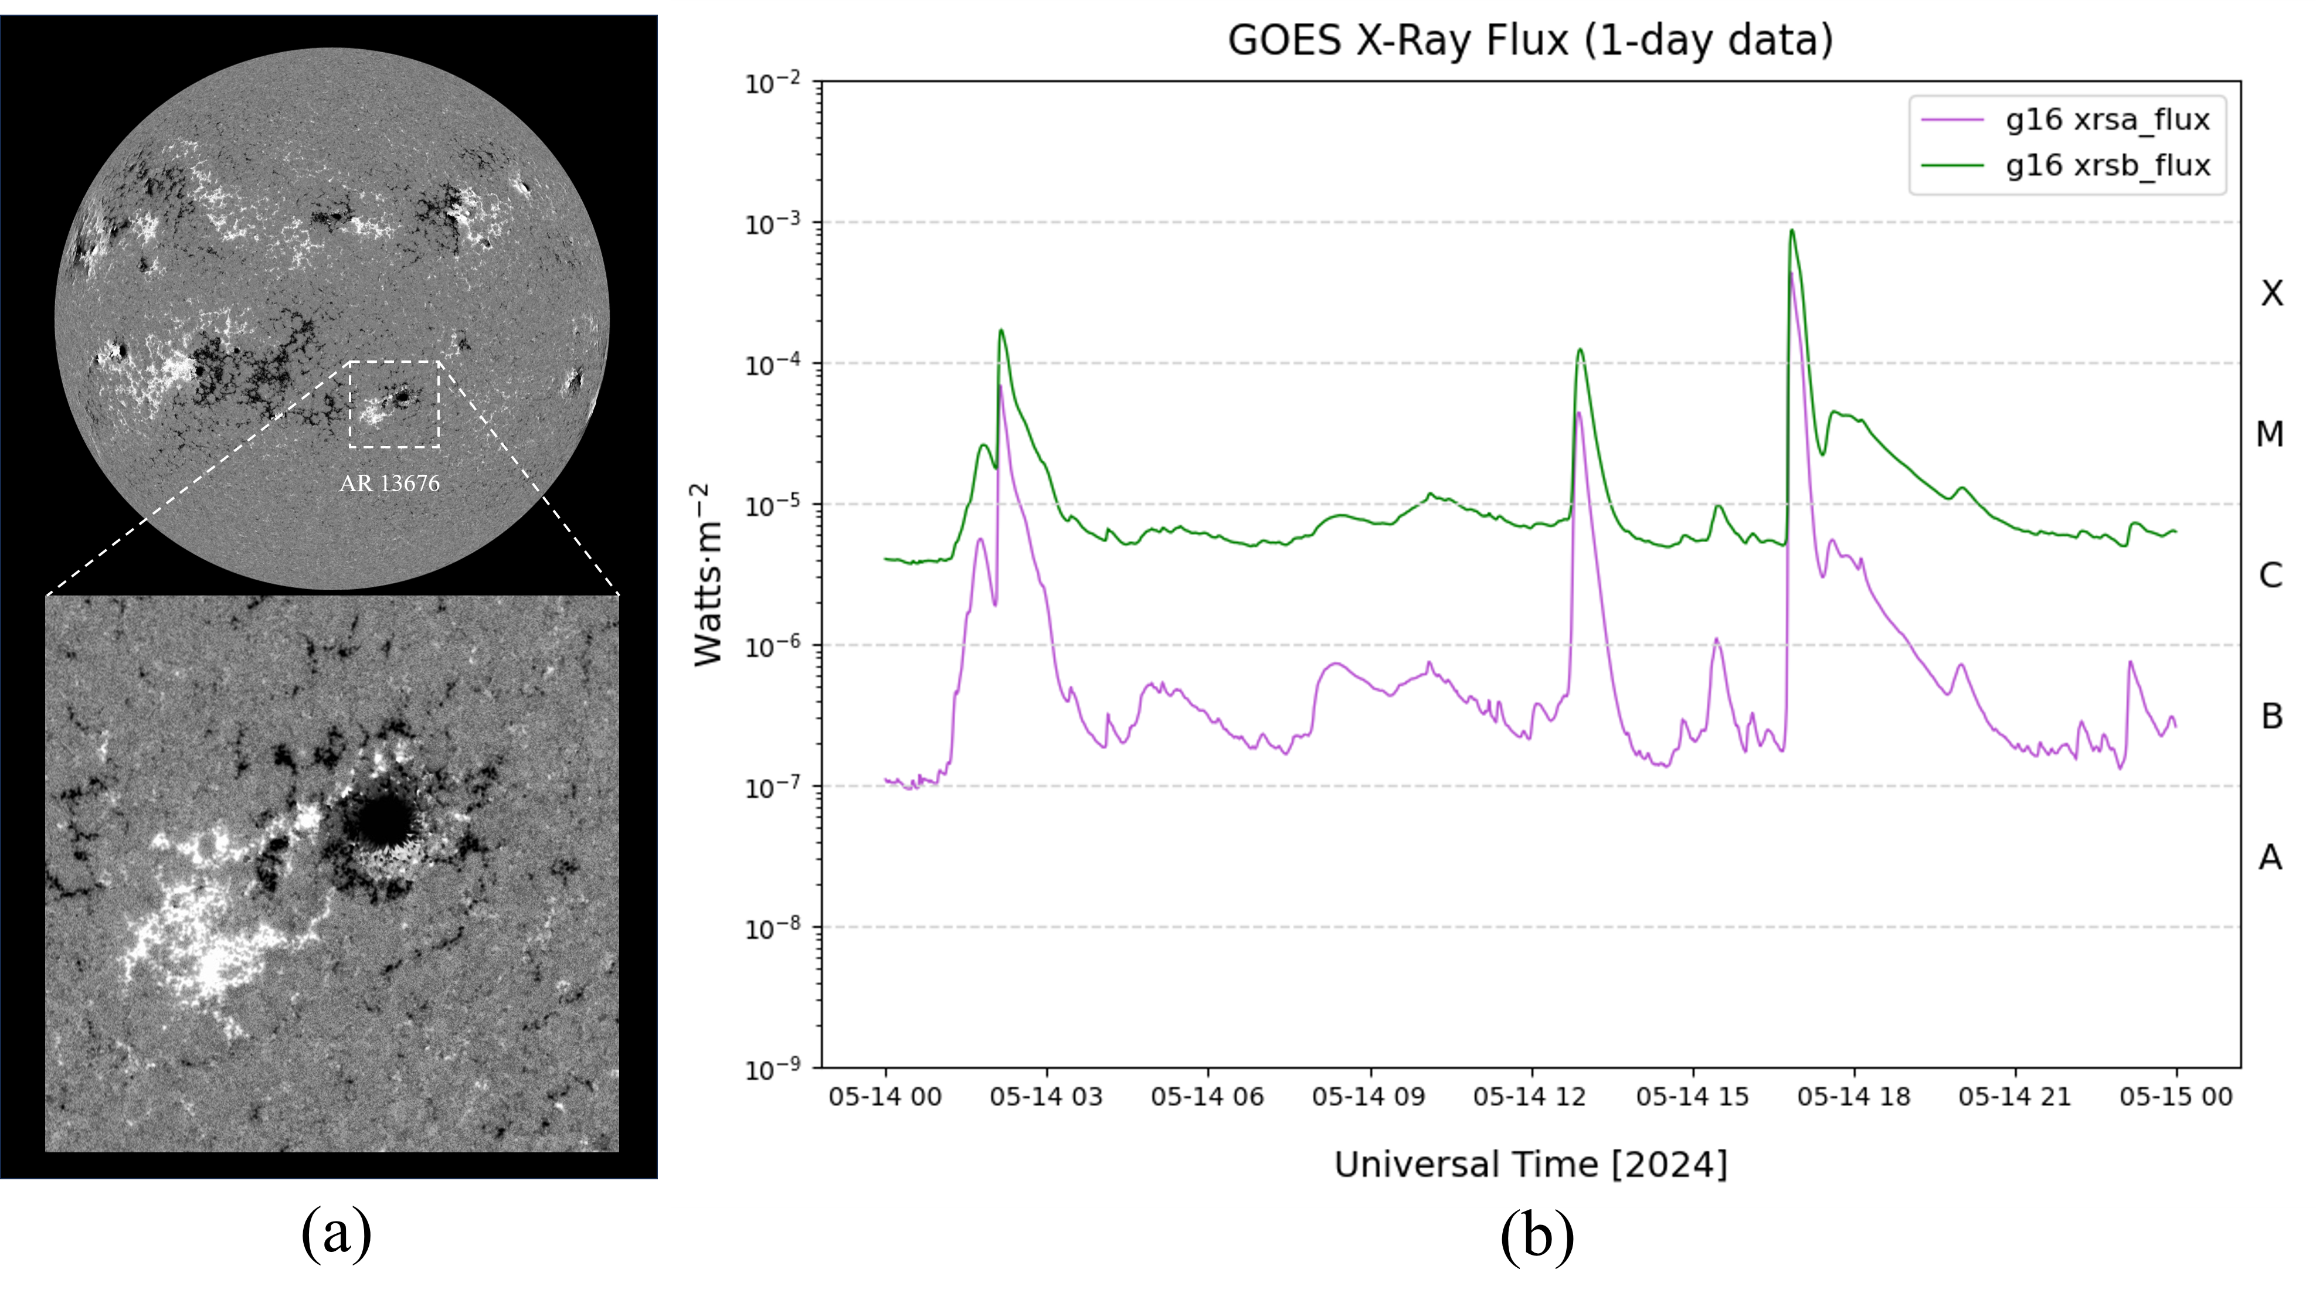This screenshot has width=2316, height=1310.
Task: Click the '05-15 00' time axis tick label
Action: pos(2176,1097)
